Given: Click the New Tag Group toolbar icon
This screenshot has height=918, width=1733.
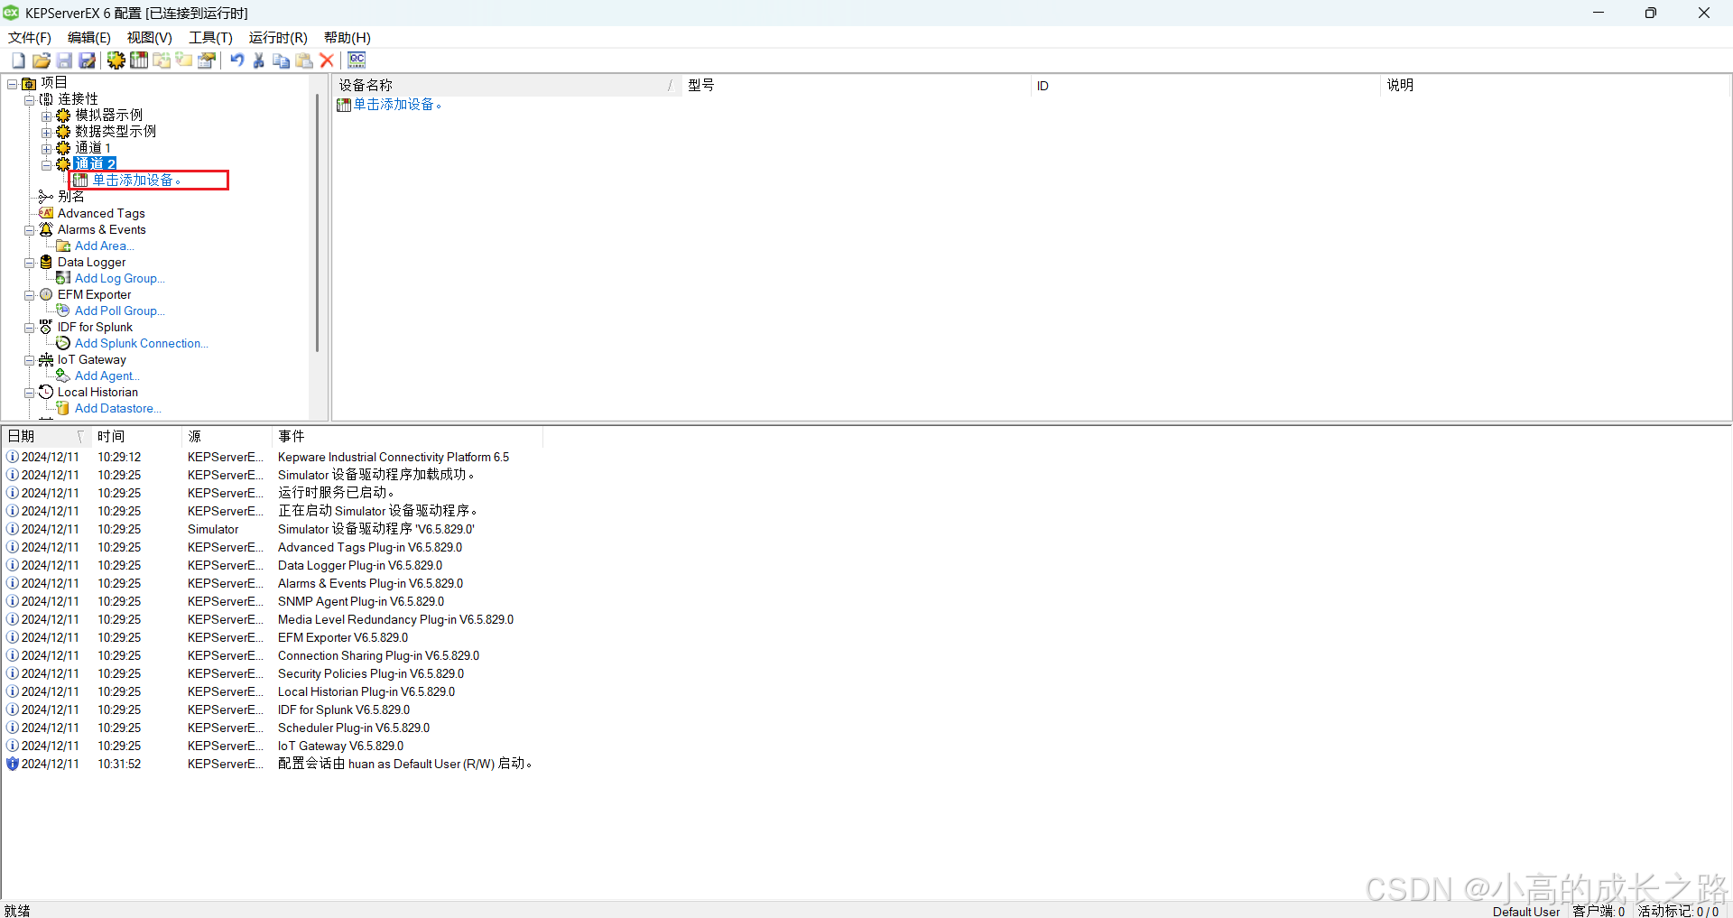Looking at the screenshot, I should pos(162,60).
